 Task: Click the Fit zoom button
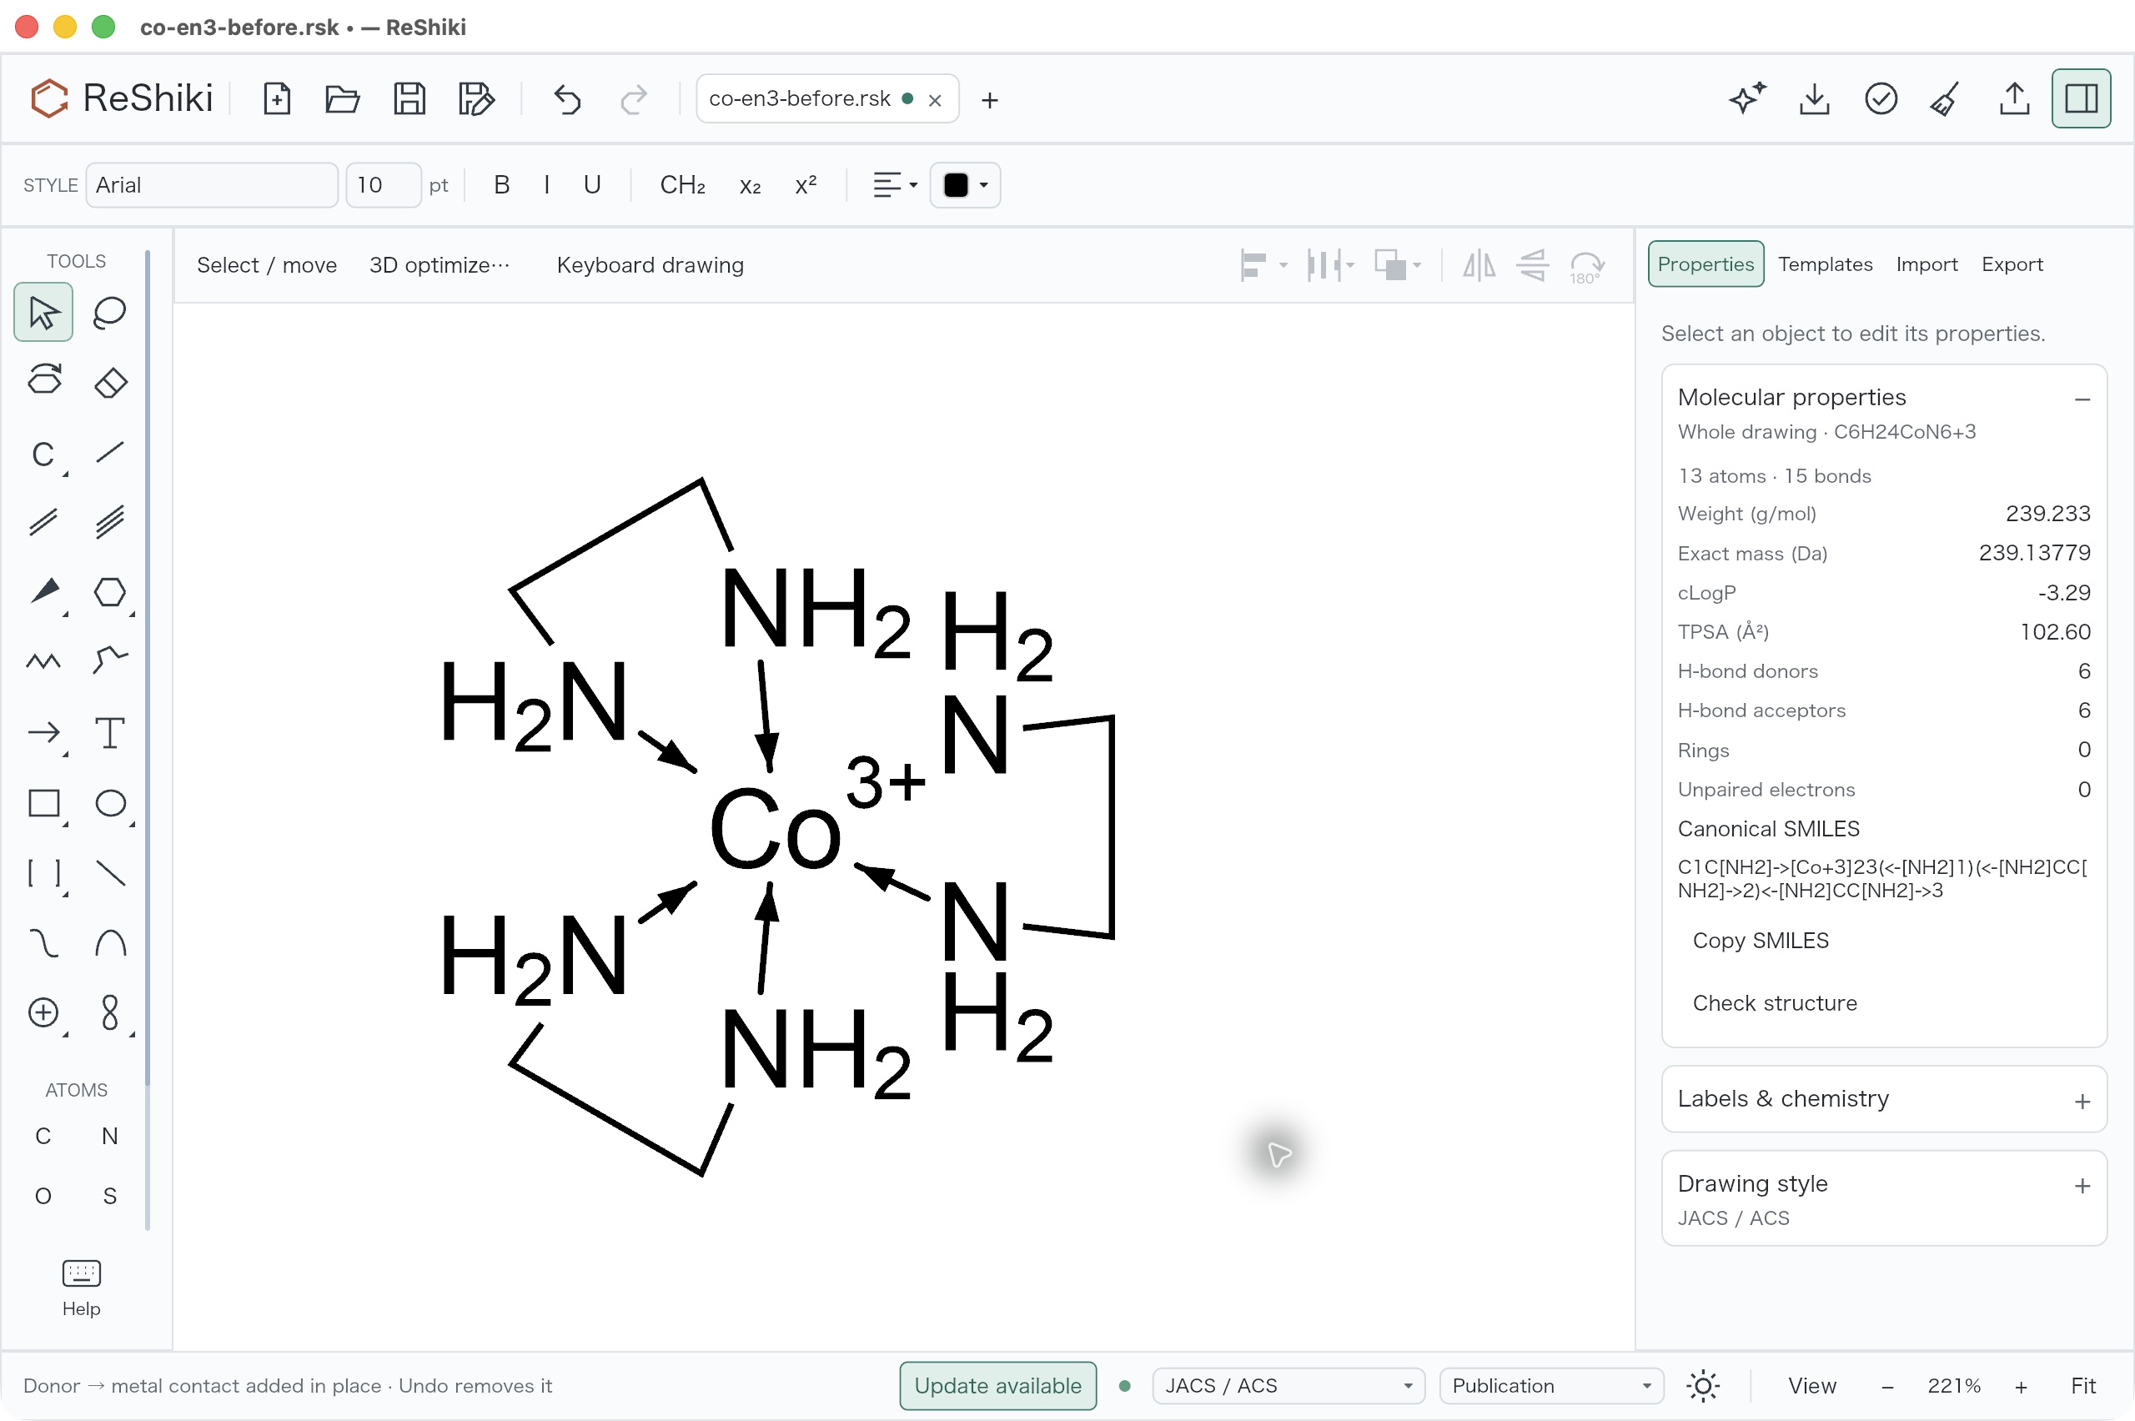point(2082,1386)
